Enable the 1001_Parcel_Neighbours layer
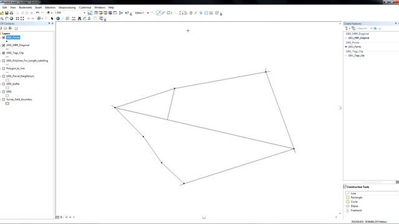The height and width of the screenshot is (224, 399). pyautogui.click(x=4, y=76)
